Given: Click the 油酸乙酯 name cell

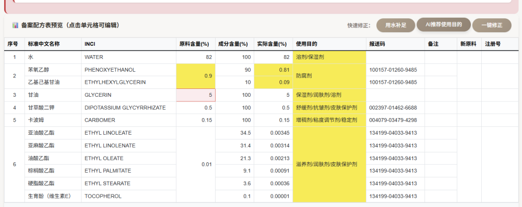Looking at the screenshot, I should [53, 158].
